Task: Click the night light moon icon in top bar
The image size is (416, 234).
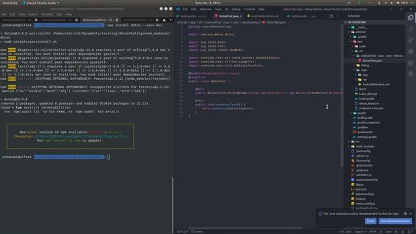Action: 380,3
